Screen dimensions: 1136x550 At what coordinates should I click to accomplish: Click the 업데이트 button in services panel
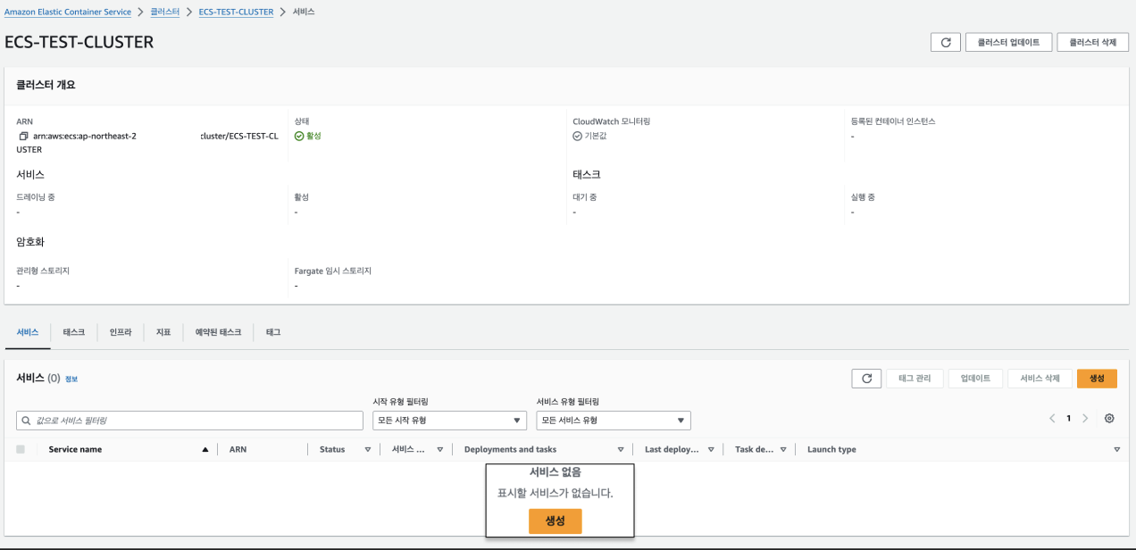tap(975, 379)
